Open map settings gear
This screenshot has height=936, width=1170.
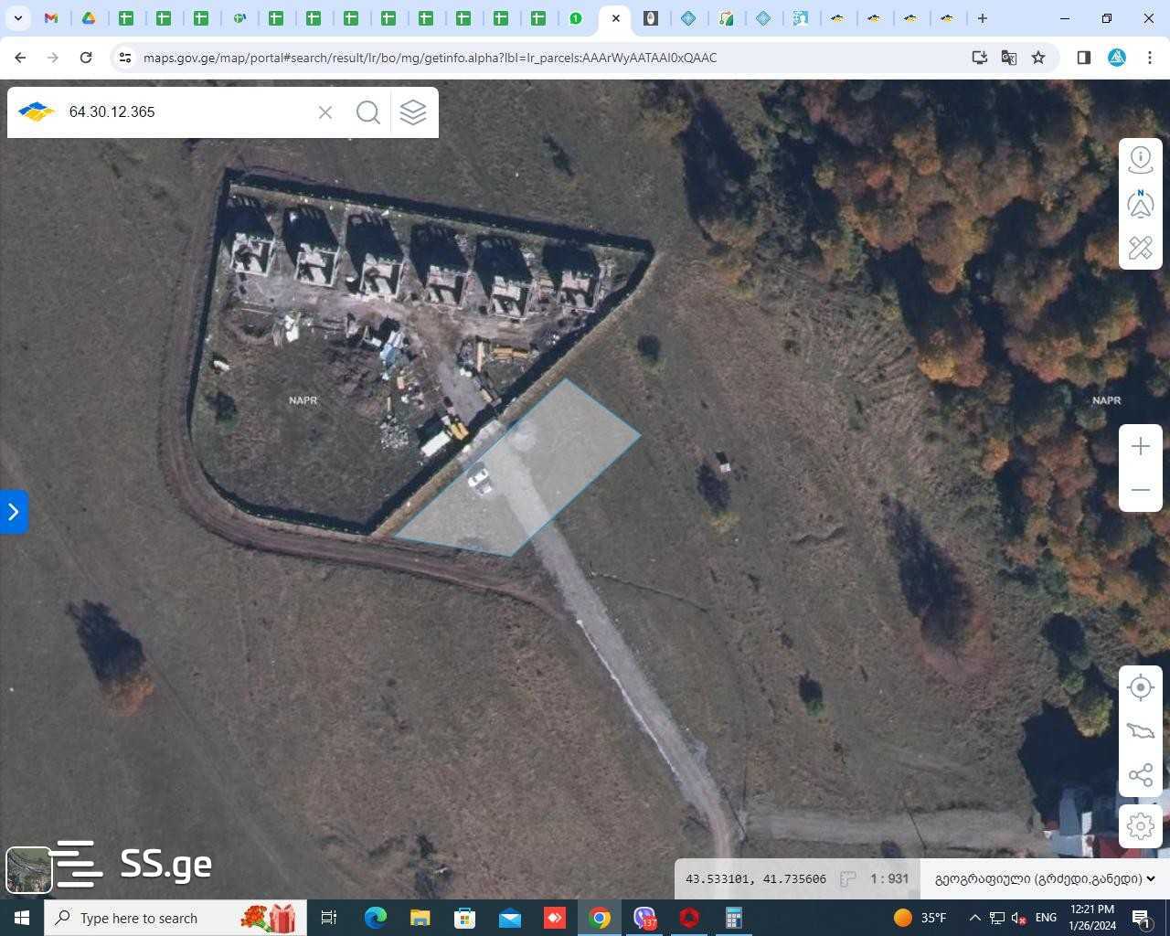(1140, 826)
